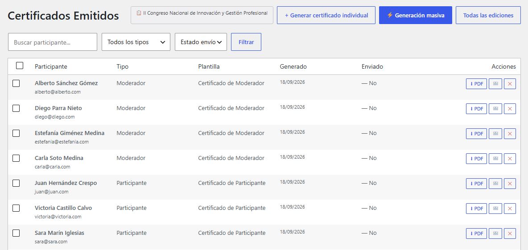The height and width of the screenshot is (250, 528).
Task: Delete Carla Soto Medina certificate
Action: pyautogui.click(x=510, y=159)
